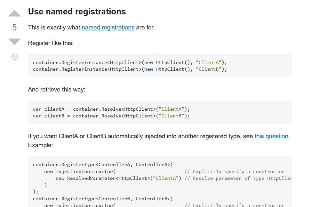Upvote the named registrations answer

pyautogui.click(x=14, y=13)
